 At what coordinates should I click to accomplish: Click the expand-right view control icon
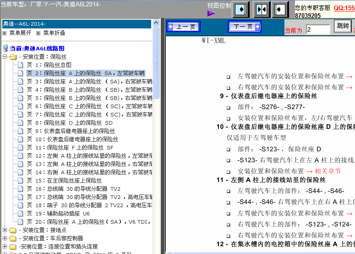240,10
